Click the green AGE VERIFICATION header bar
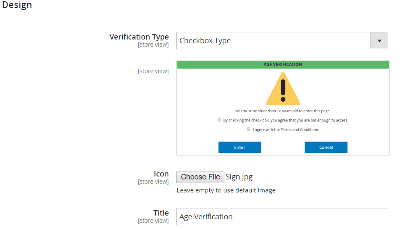Image resolution: width=408 pixels, height=229 pixels. [283, 65]
